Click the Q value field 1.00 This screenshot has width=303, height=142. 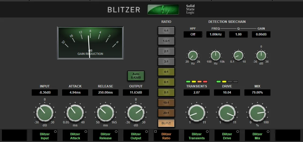pyautogui.click(x=238, y=34)
